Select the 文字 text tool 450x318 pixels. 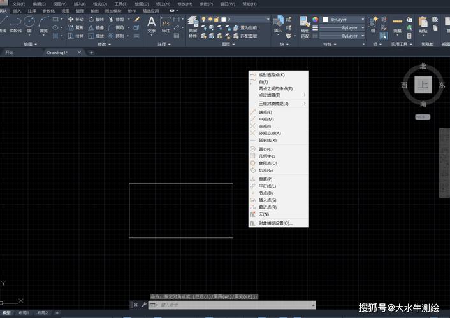pyautogui.click(x=152, y=25)
